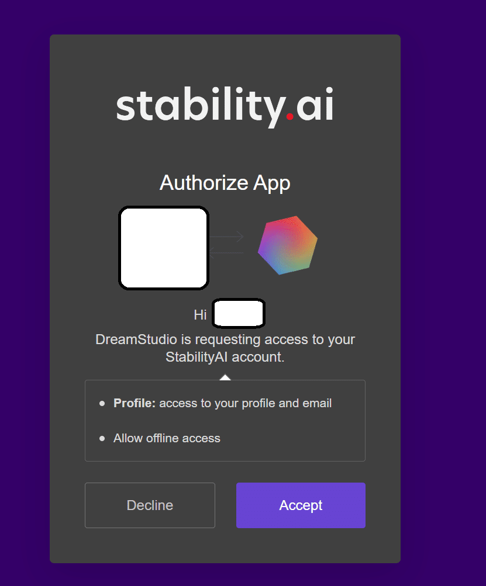Click the redacted username box after Hi

point(239,314)
